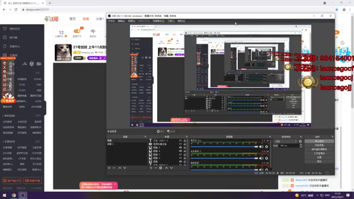Screen dimensions: 354x199
Task: Move source down arrow in OBS Sources toolbar
Action: pos(171,168)
